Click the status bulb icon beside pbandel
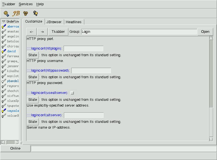217x160 pixels. click(4, 81)
